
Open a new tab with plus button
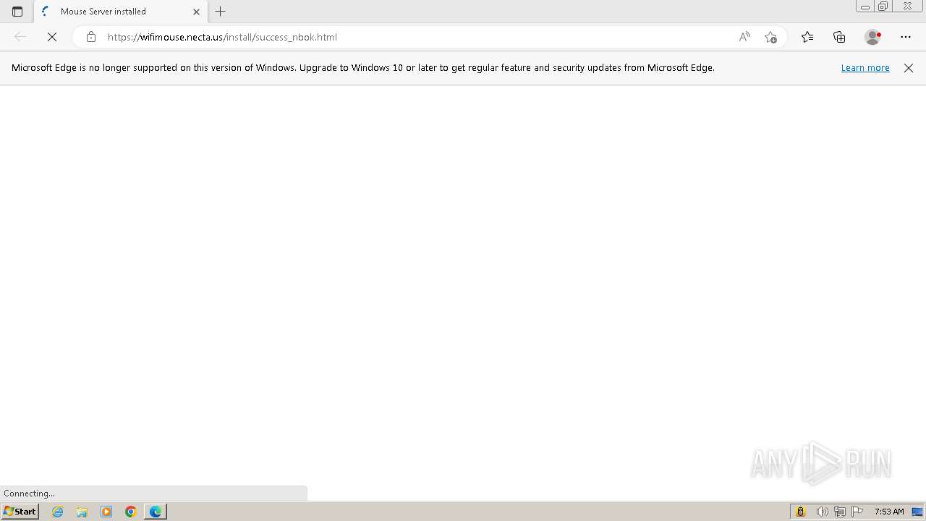[x=221, y=12]
